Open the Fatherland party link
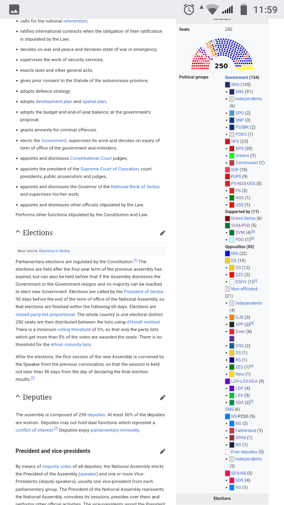The height and width of the screenshot is (505, 284). [246, 430]
